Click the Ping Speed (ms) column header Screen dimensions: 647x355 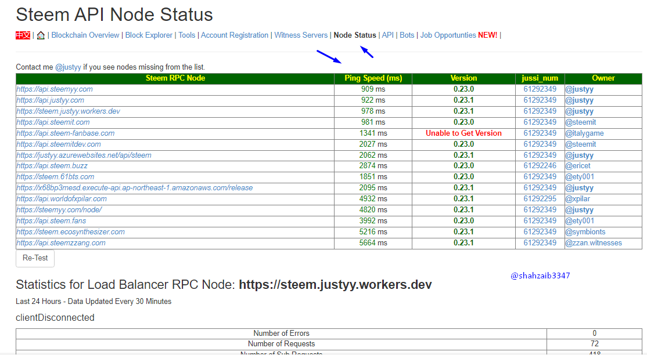(373, 78)
